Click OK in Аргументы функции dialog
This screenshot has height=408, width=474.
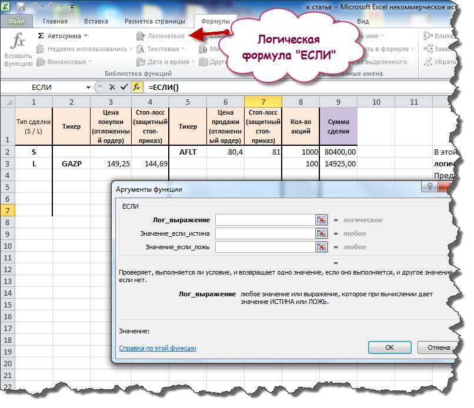tap(389, 347)
